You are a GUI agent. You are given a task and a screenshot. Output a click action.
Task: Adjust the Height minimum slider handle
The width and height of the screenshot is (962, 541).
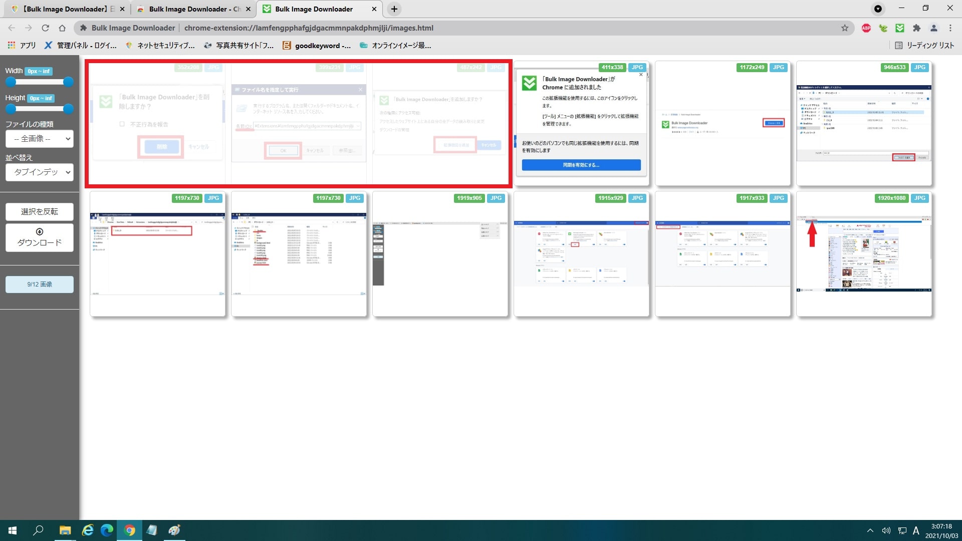(x=11, y=109)
